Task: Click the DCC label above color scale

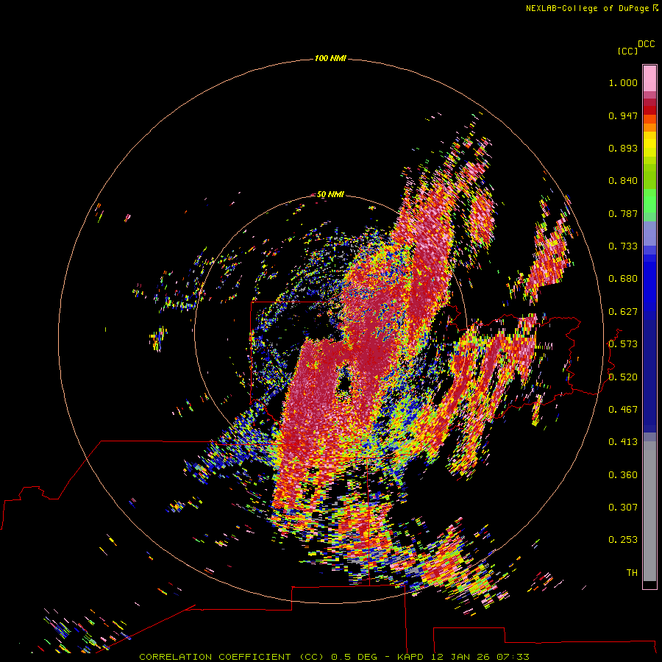Action: coord(647,44)
